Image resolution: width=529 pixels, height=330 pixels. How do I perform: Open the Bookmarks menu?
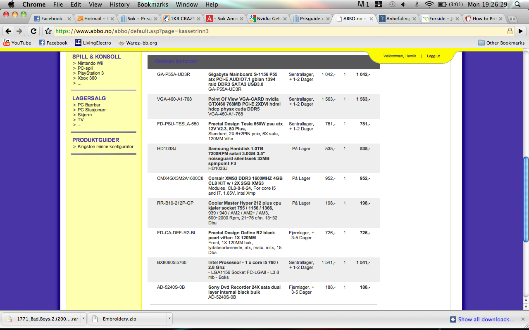coord(153,5)
